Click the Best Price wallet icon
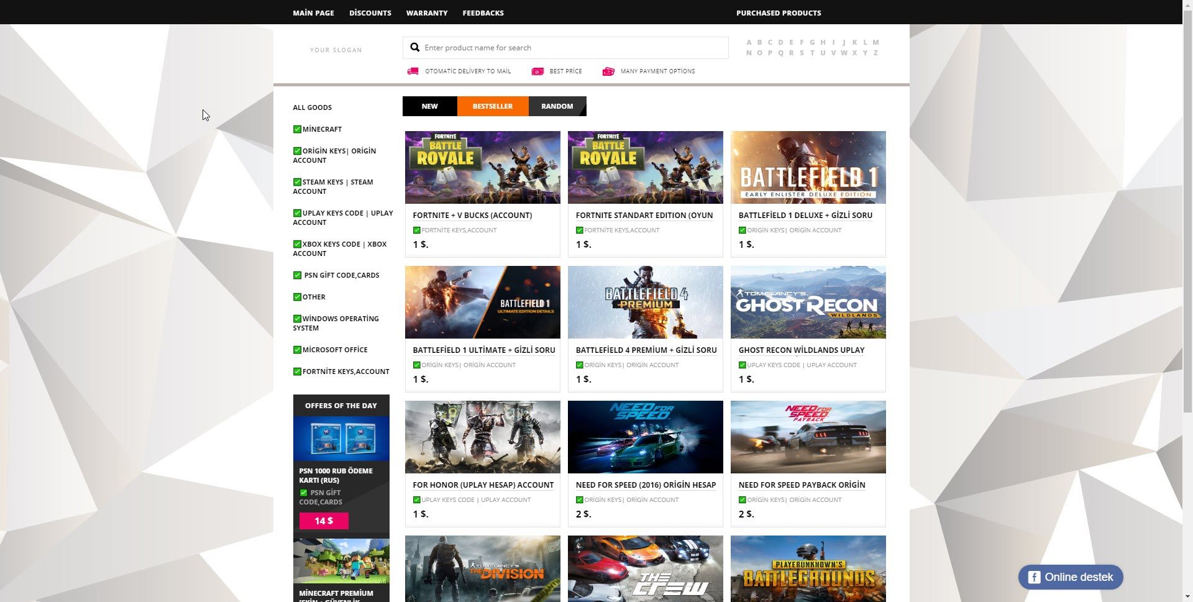 (x=537, y=71)
